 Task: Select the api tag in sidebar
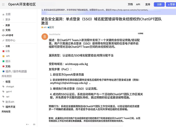coord(8,96)
